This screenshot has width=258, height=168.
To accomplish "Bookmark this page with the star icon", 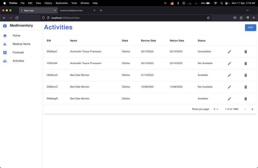I will pos(208,18).
